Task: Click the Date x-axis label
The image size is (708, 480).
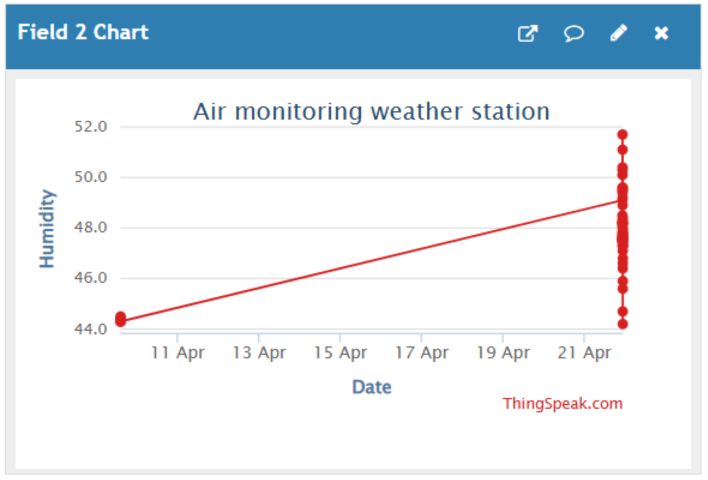Action: click(x=372, y=387)
